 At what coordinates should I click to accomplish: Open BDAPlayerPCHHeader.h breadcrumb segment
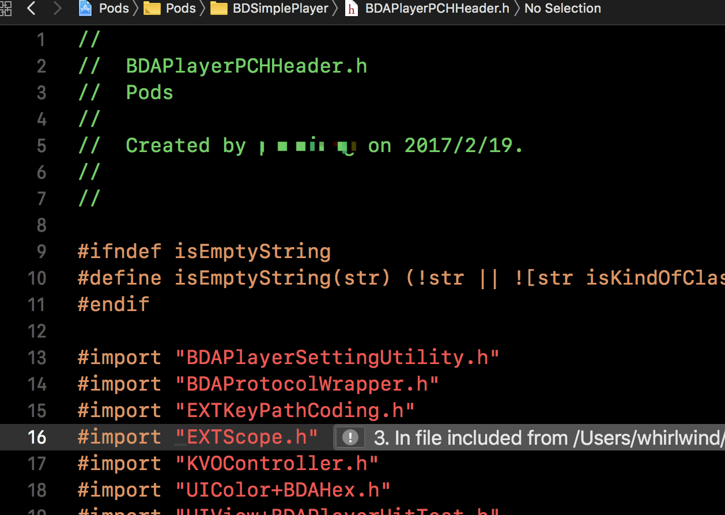(437, 8)
